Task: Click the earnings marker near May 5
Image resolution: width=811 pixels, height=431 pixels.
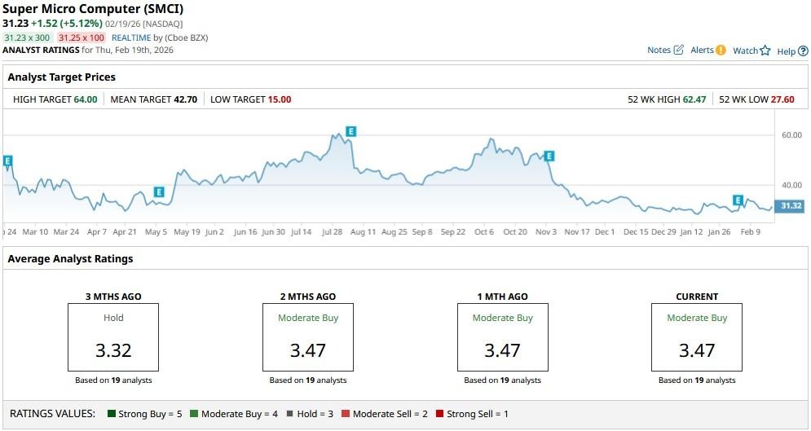Action: [159, 192]
